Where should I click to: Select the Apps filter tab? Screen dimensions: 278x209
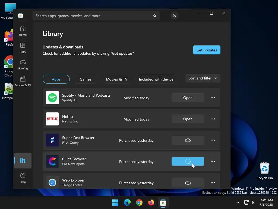[56, 79]
